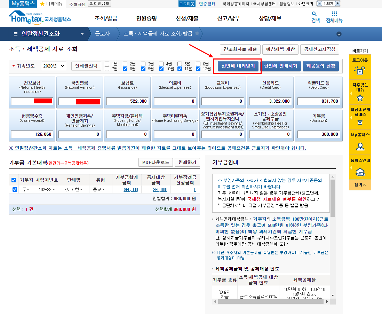Collapse the sidebar with 접기 button

[360, 185]
